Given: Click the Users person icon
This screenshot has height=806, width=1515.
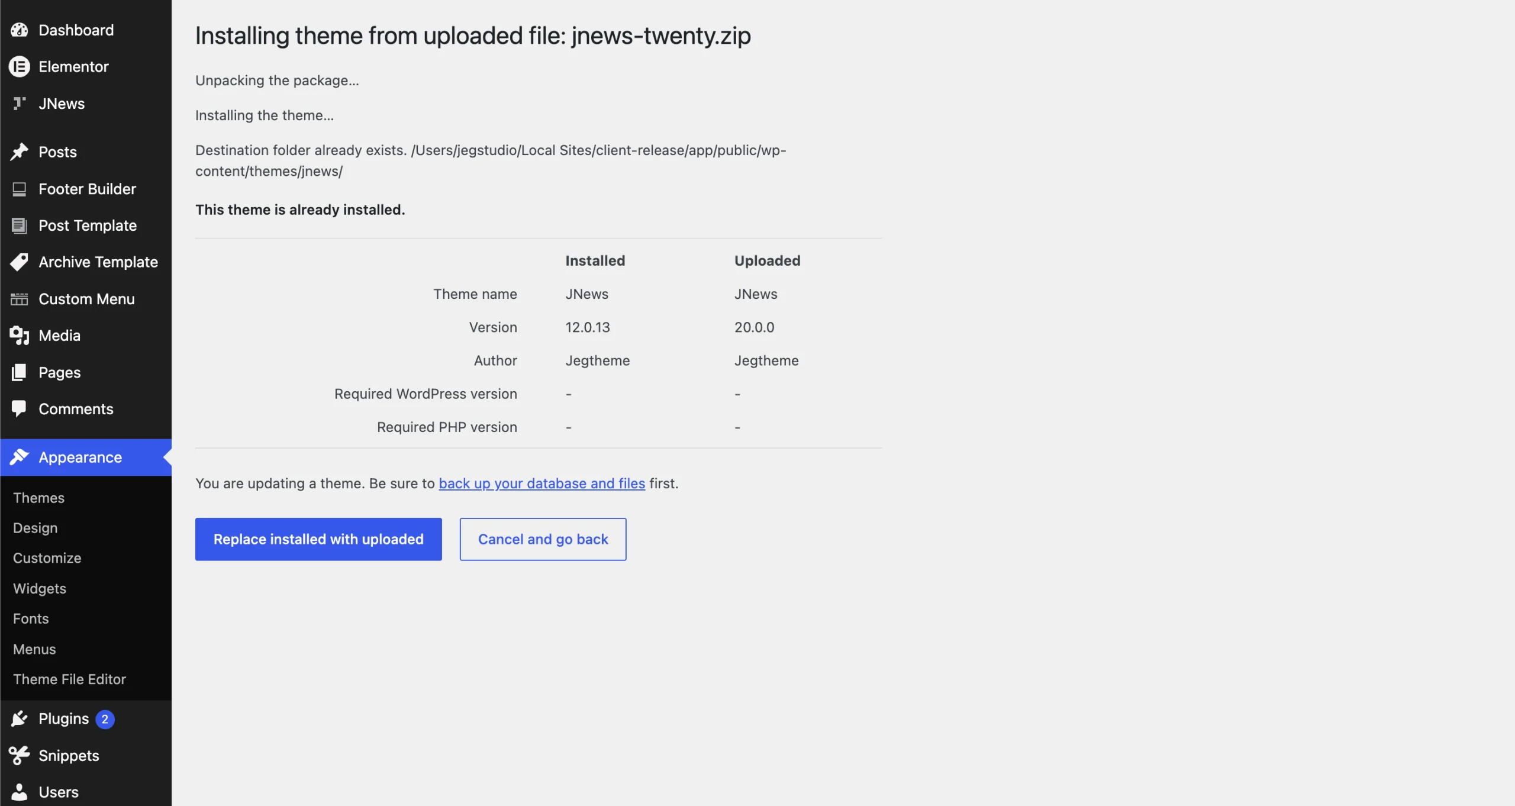Looking at the screenshot, I should pyautogui.click(x=19, y=792).
